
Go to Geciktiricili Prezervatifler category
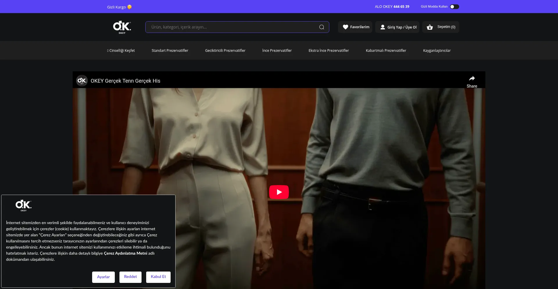pos(225,51)
